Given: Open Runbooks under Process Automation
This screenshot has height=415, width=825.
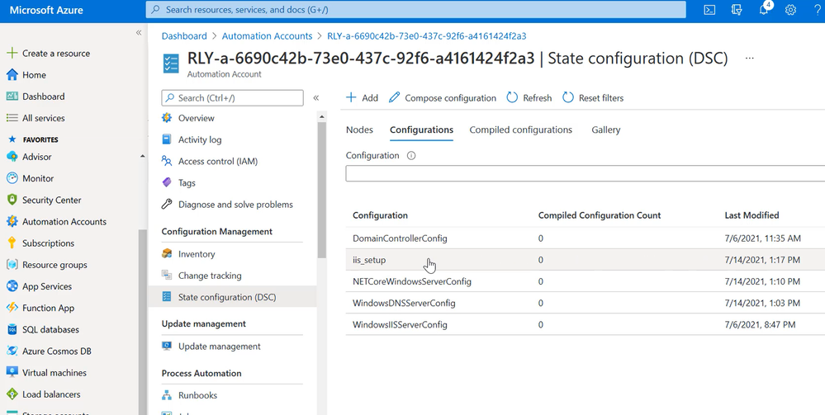Looking at the screenshot, I should tap(197, 395).
